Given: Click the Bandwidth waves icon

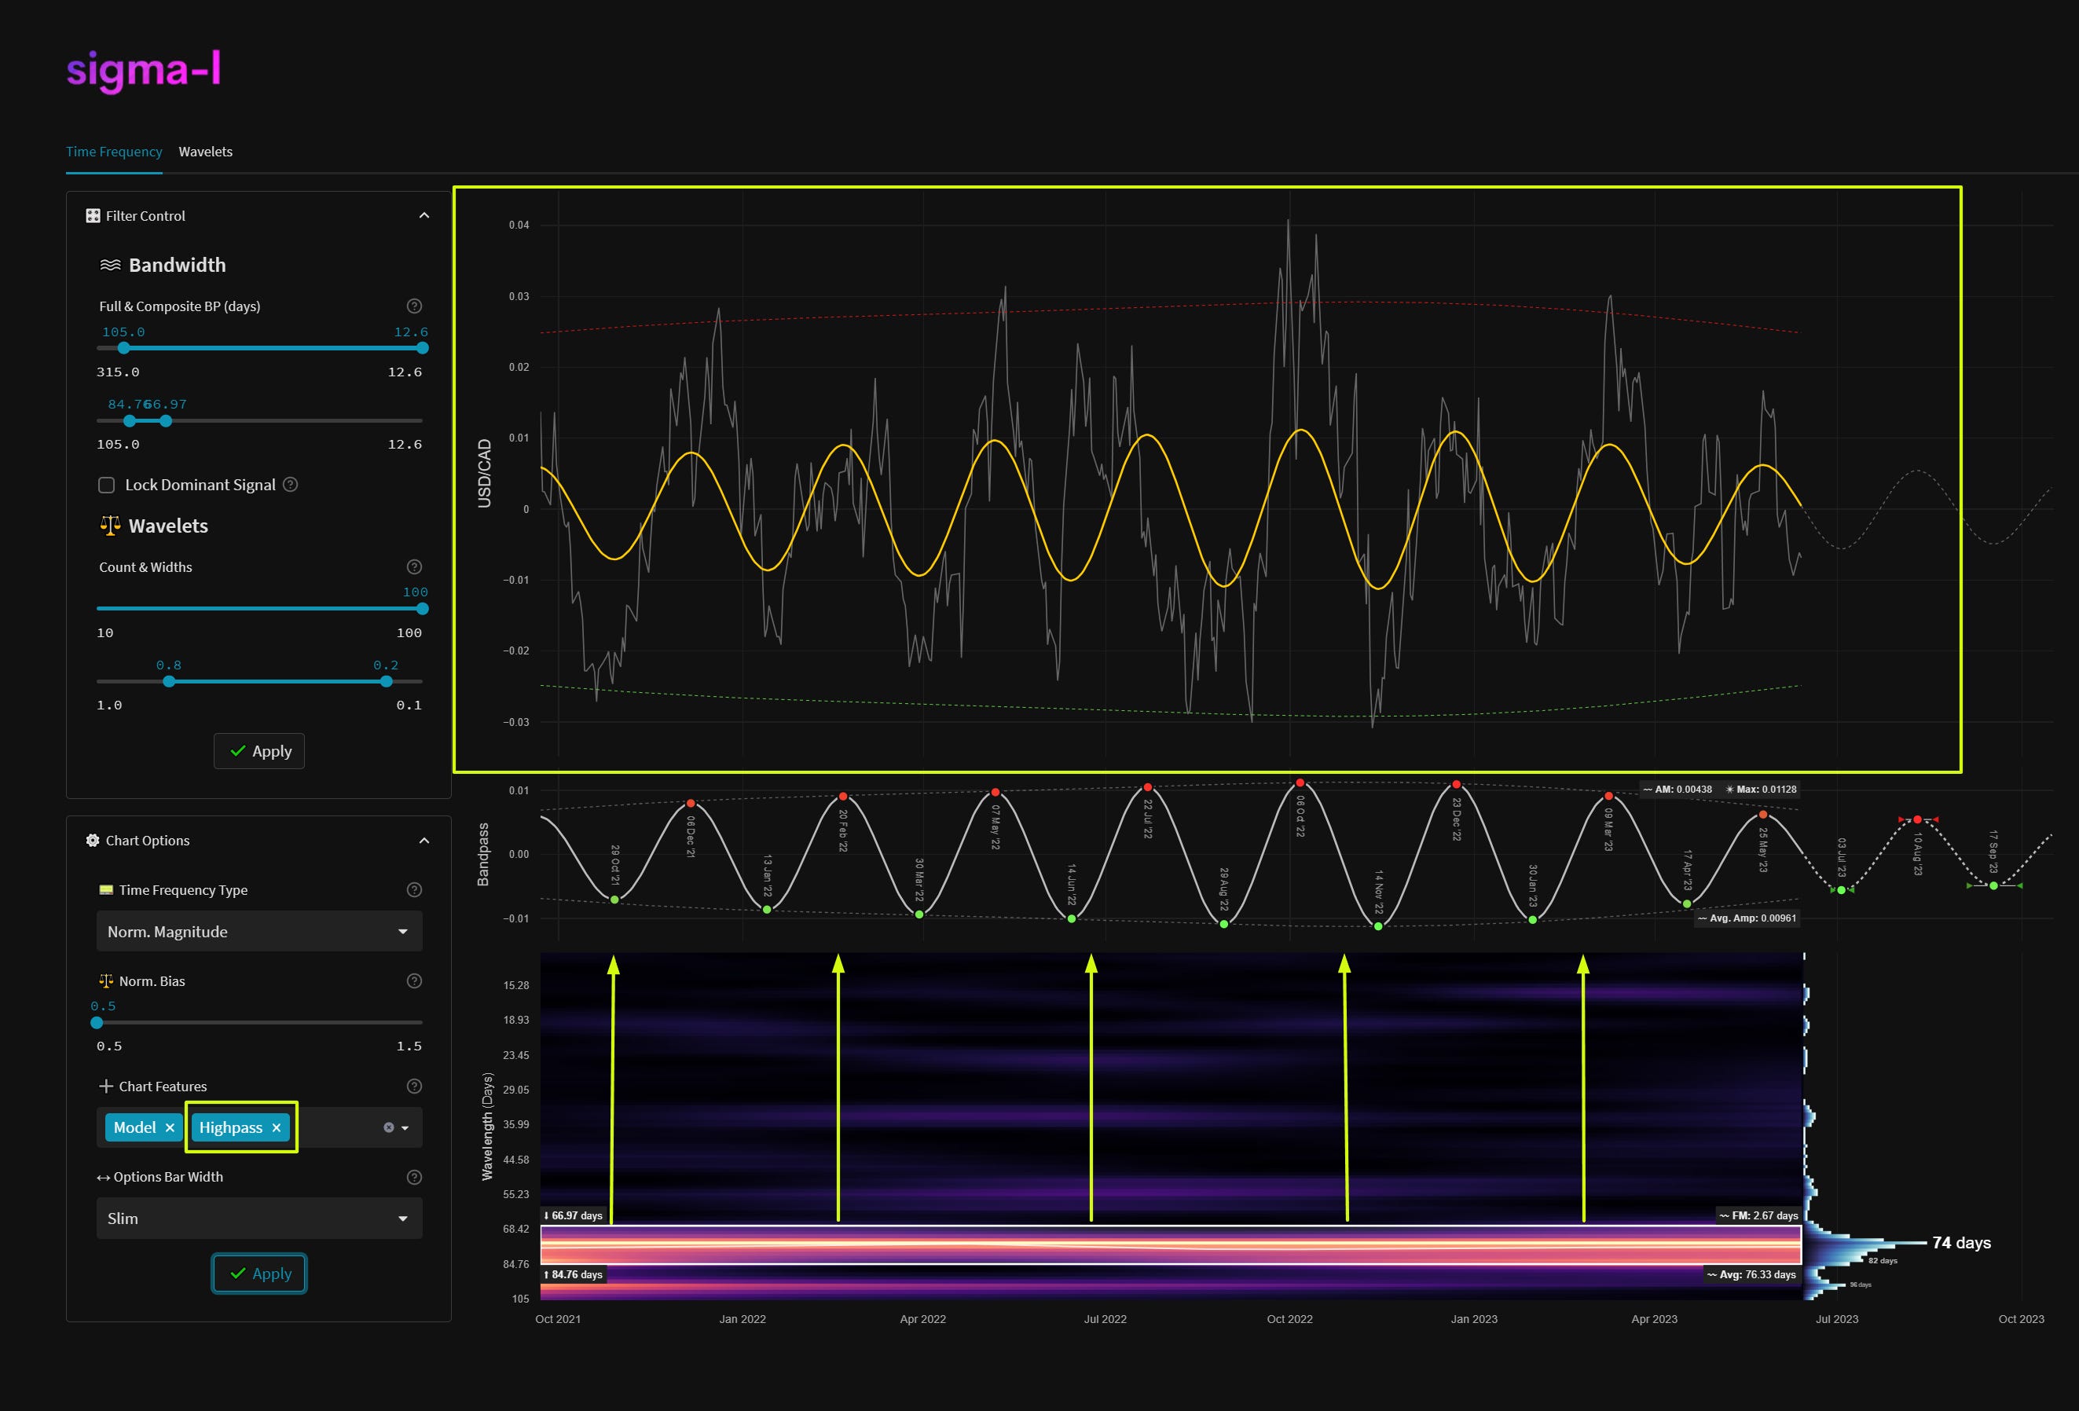Looking at the screenshot, I should 111,264.
